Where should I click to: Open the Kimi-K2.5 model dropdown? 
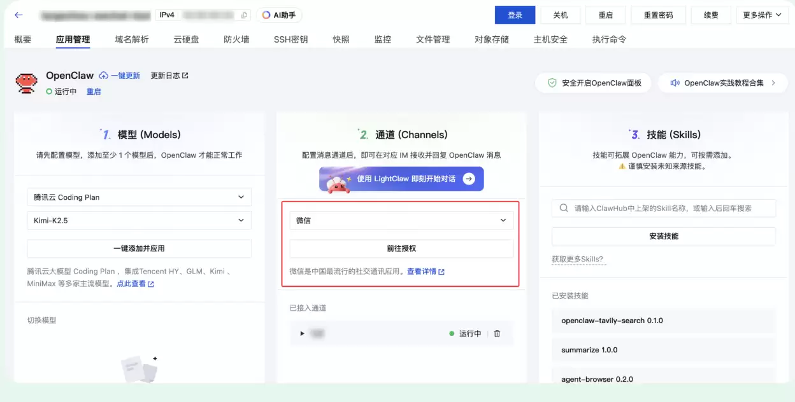pyautogui.click(x=139, y=221)
